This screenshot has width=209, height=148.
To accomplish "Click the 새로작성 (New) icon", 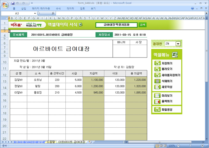I will pos(157,87).
